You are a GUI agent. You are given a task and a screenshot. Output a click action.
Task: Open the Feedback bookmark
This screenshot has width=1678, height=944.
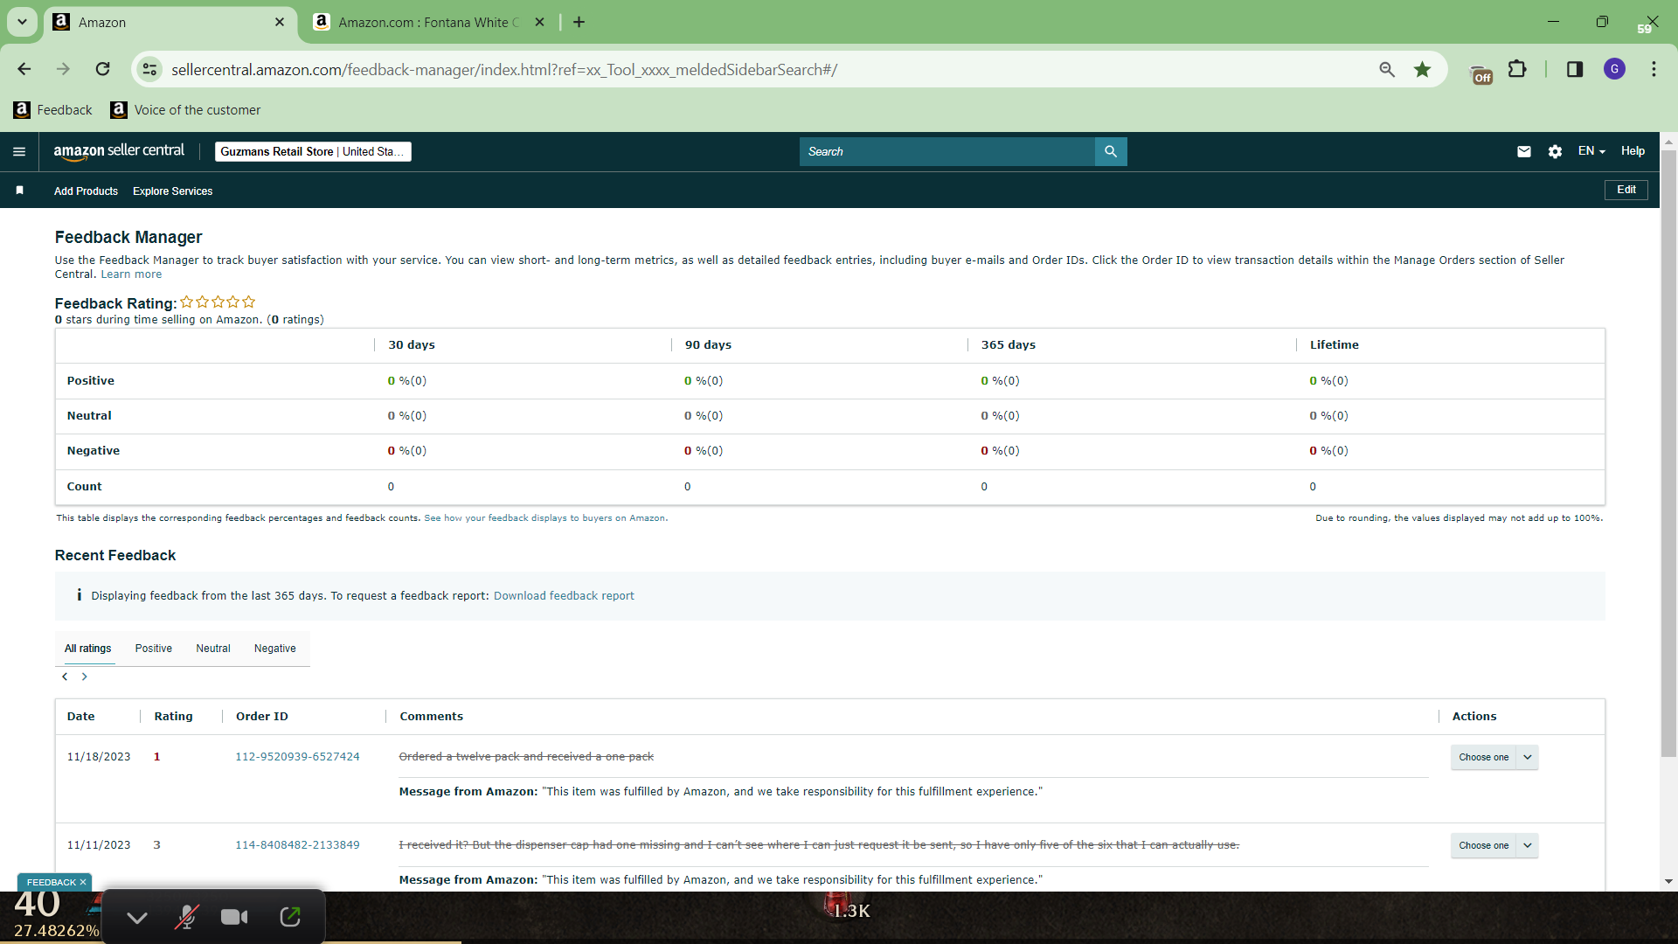(x=53, y=110)
